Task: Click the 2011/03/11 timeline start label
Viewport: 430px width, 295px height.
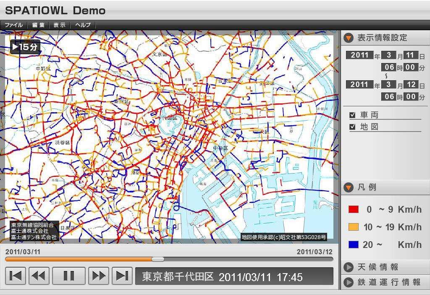Action: pyautogui.click(x=23, y=252)
